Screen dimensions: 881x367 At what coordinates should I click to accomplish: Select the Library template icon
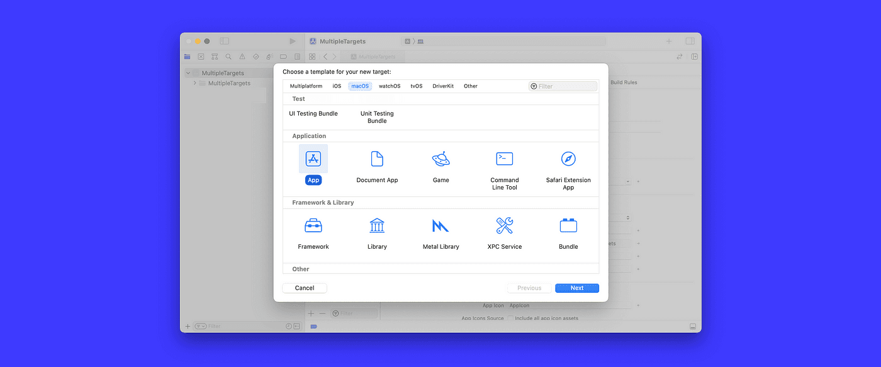[377, 225]
